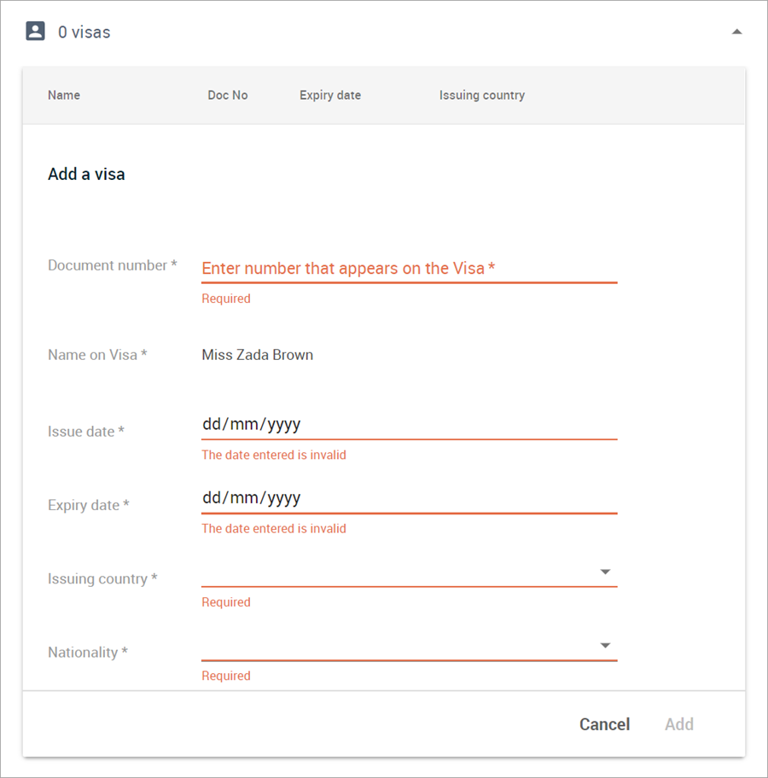Click the '0 visas' header label
Image resolution: width=768 pixels, height=778 pixels.
tap(84, 32)
